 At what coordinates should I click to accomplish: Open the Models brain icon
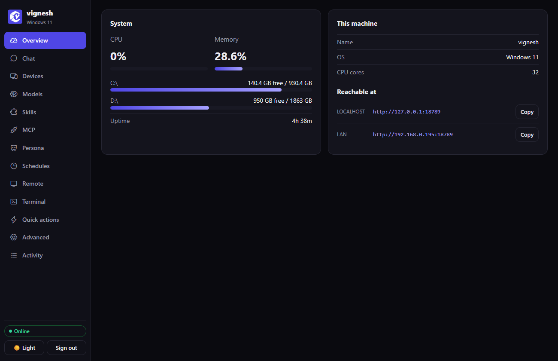click(14, 94)
